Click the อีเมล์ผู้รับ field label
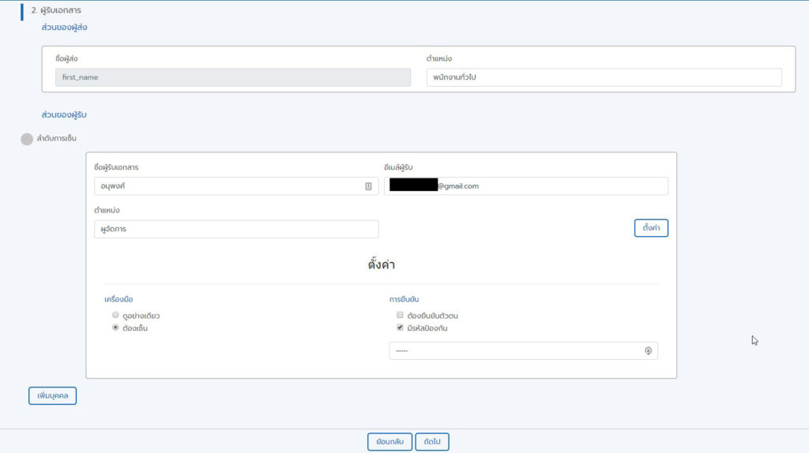 [398, 167]
